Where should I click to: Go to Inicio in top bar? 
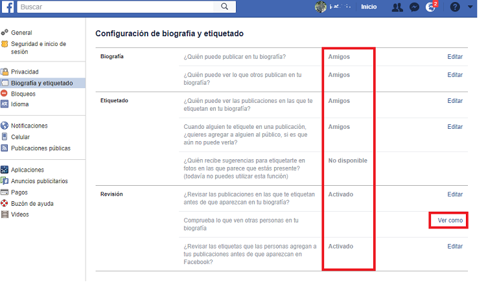[369, 7]
